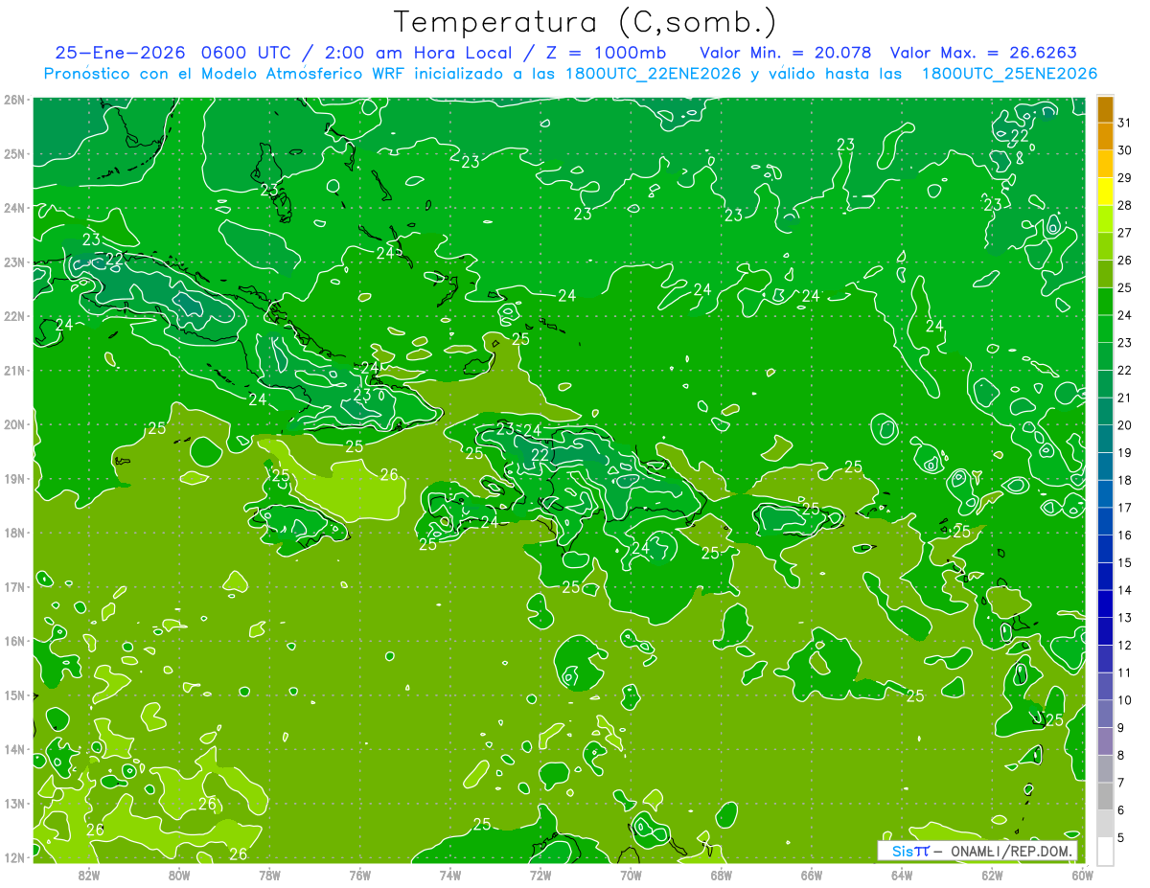Click the latitude axis label "26N"
The height and width of the screenshot is (888, 1150).
click(x=14, y=100)
